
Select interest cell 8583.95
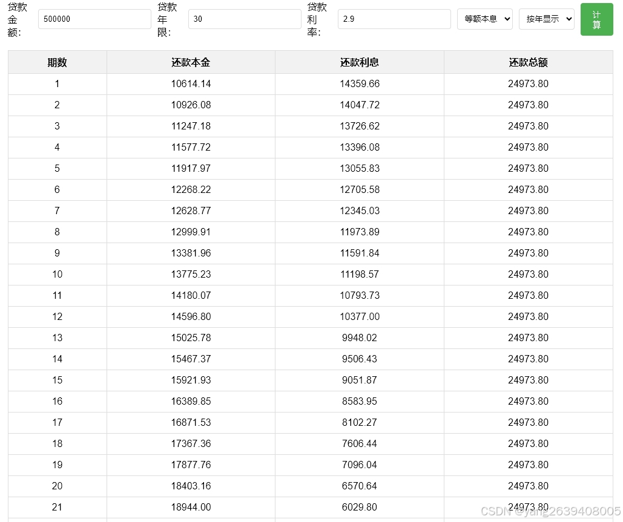[360, 401]
